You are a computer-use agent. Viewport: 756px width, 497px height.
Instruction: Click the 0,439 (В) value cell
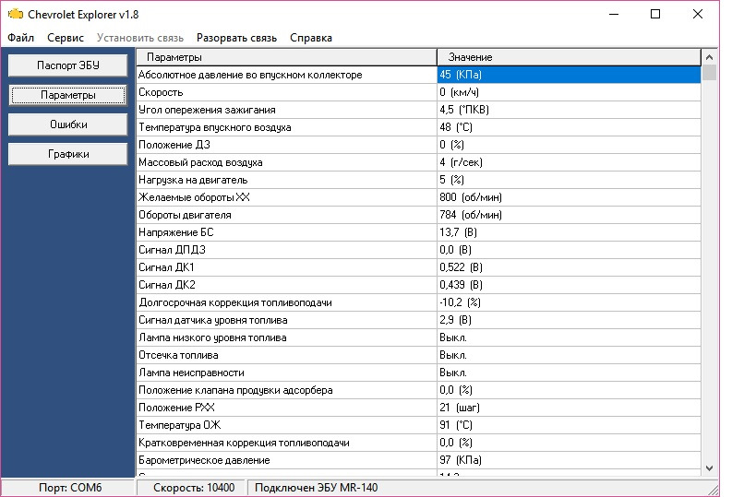click(569, 285)
